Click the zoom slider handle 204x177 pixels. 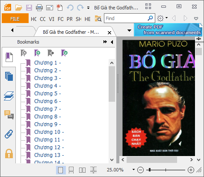click(x=150, y=170)
